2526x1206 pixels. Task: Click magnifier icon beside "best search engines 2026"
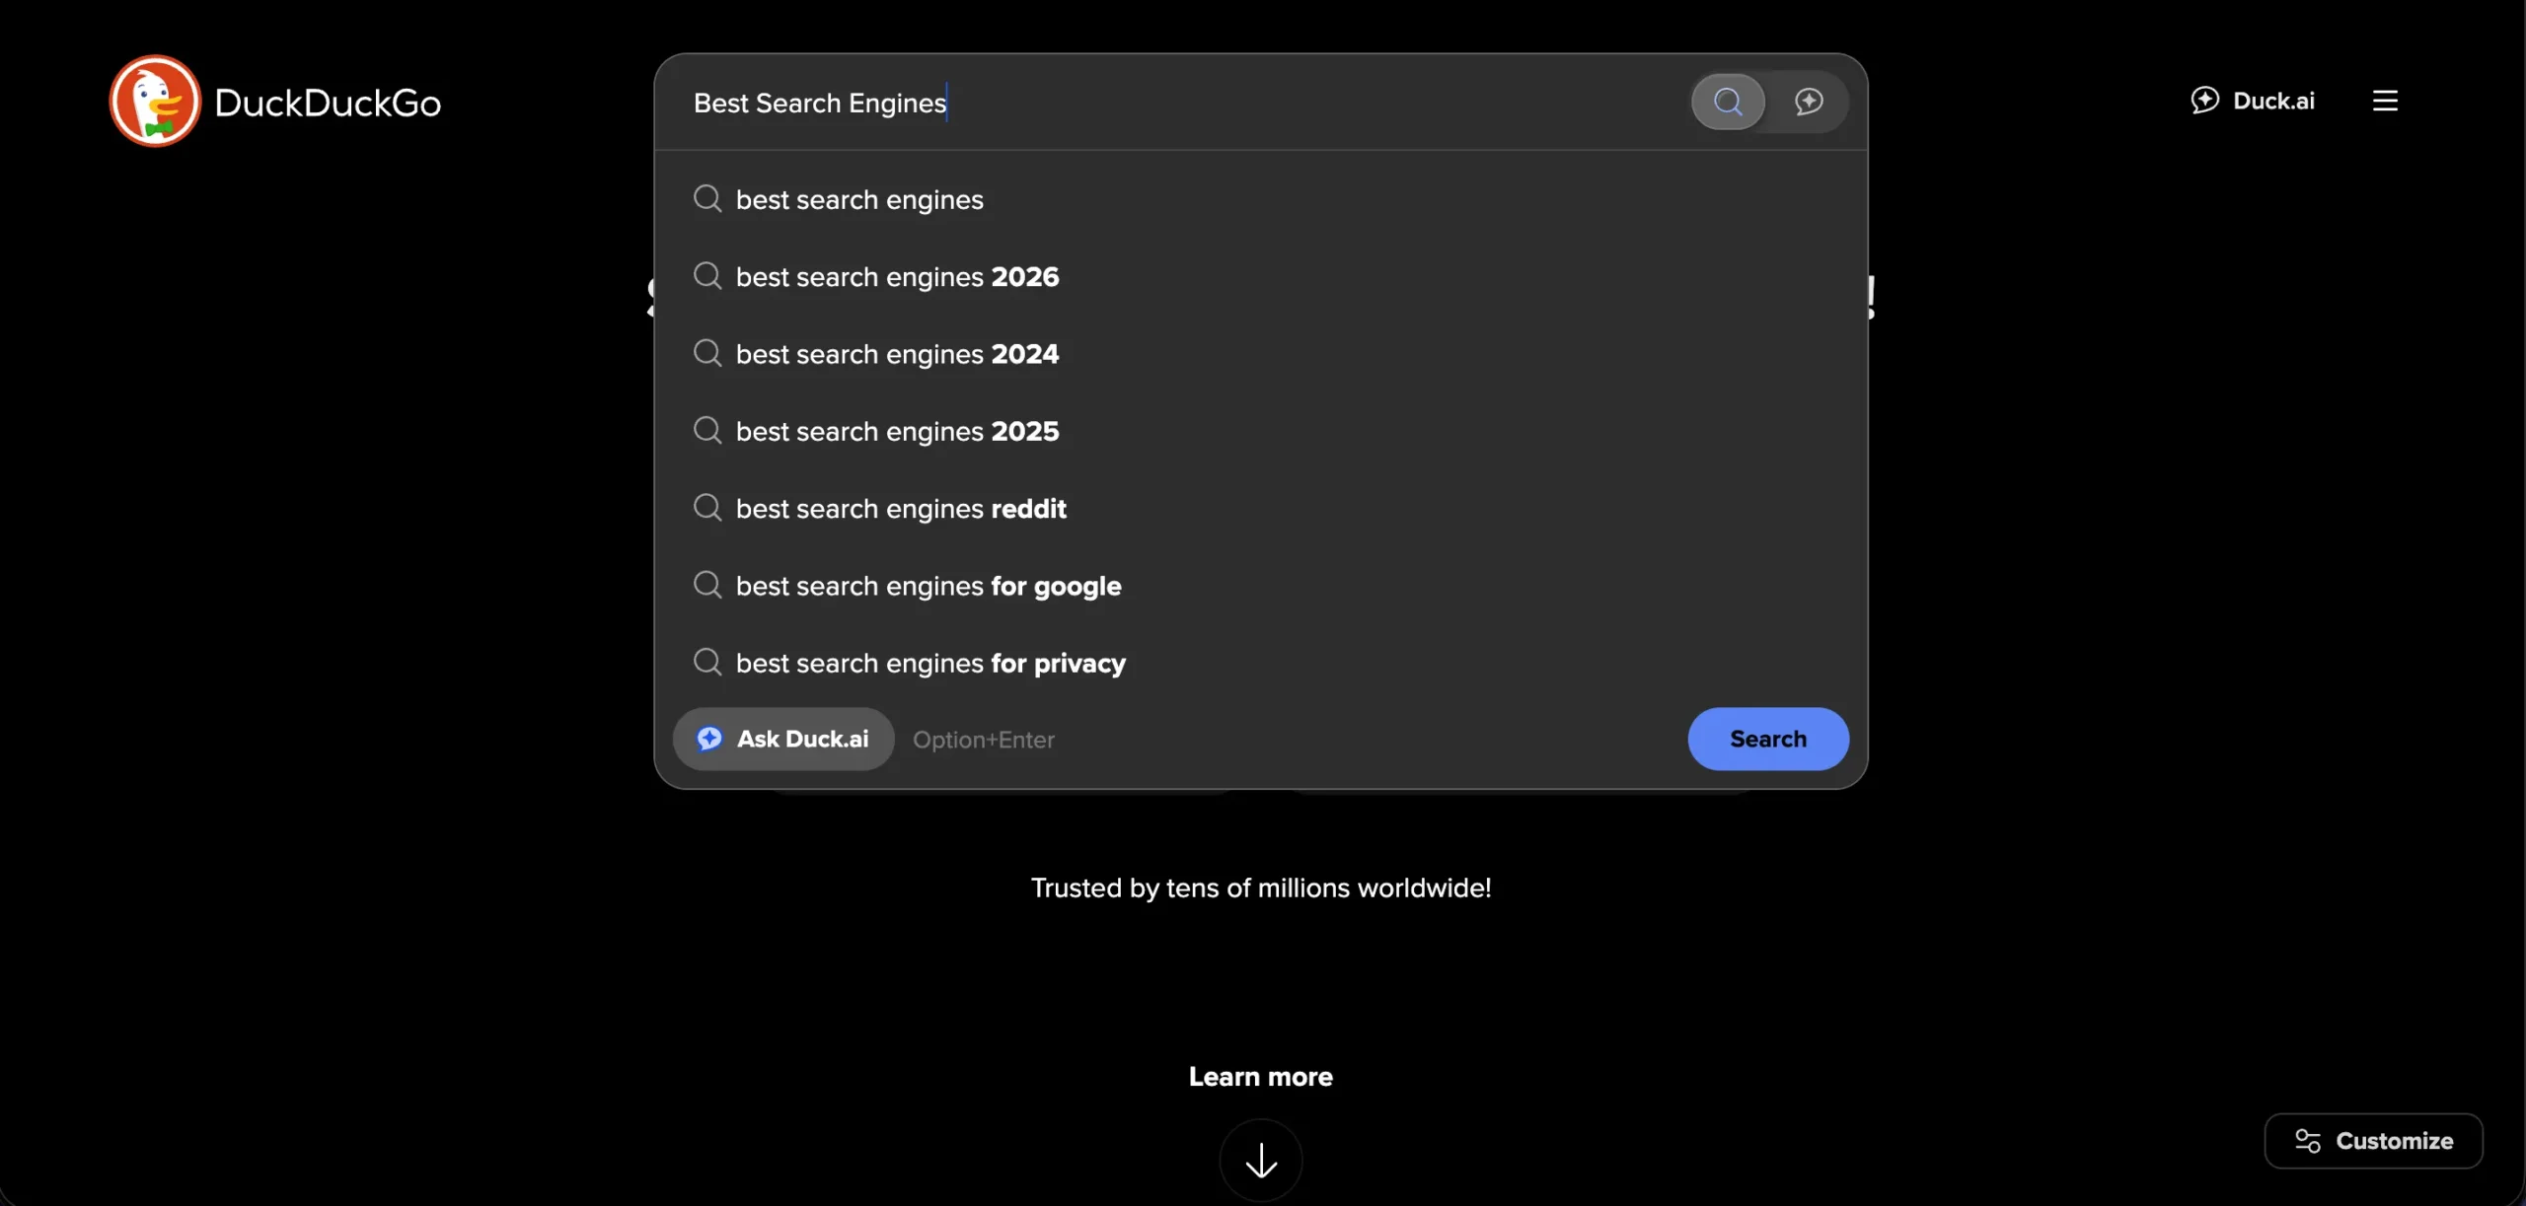pyautogui.click(x=706, y=276)
